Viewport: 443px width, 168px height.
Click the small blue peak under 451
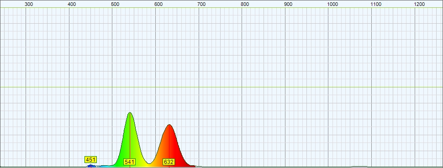(91, 166)
